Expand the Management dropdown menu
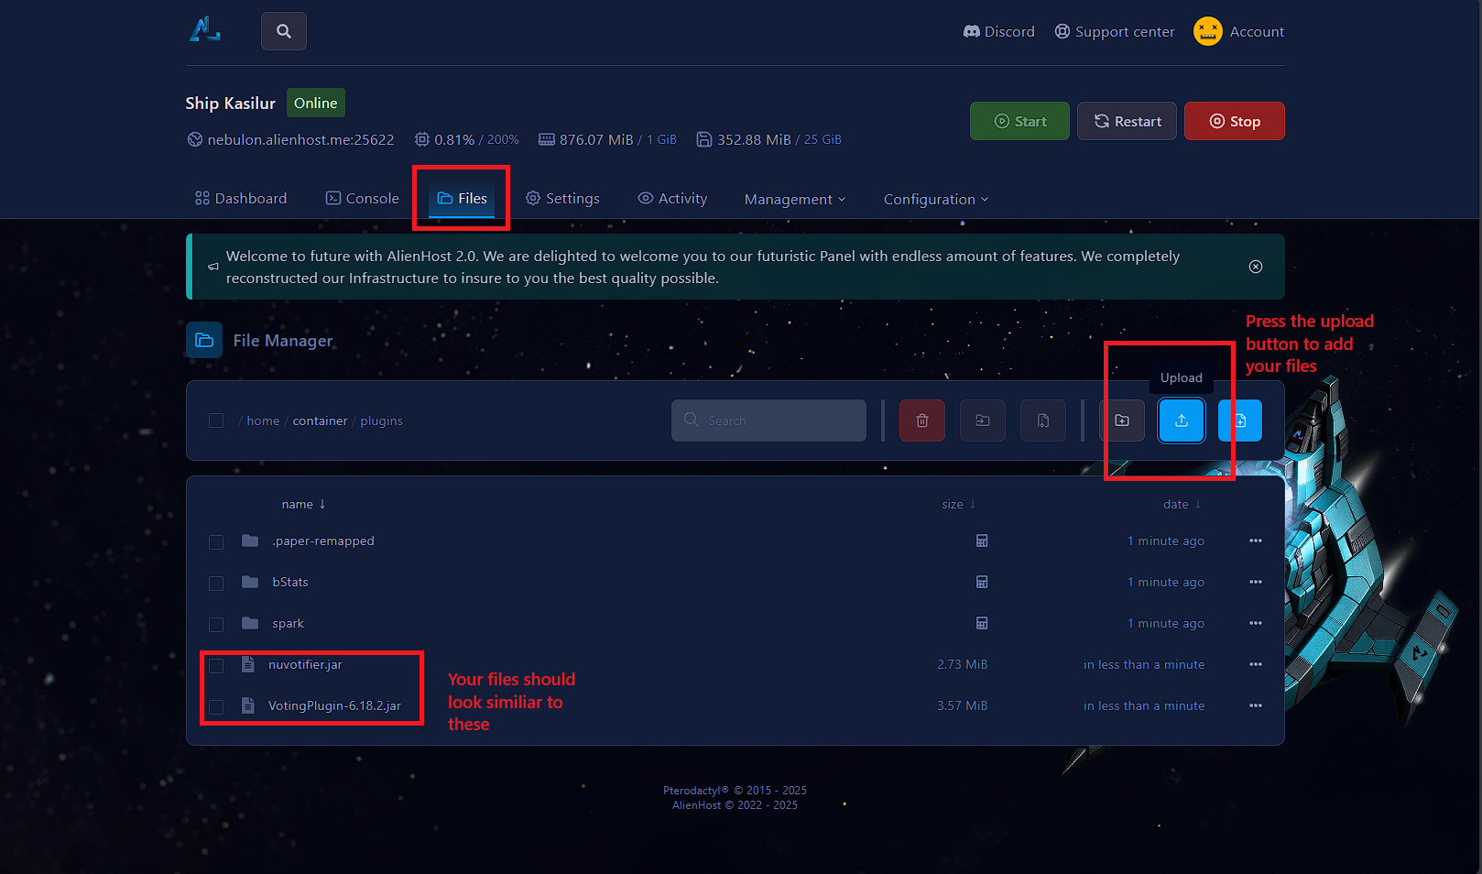 794,199
